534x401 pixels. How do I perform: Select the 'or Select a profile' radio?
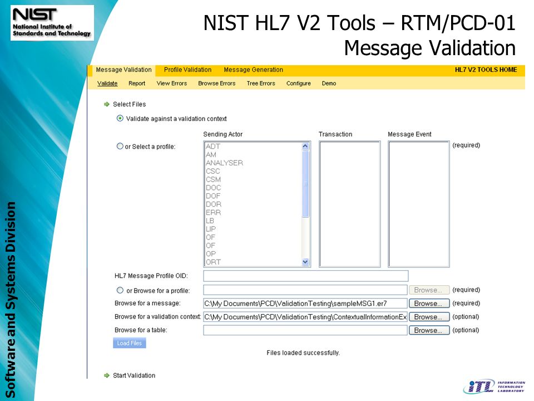click(120, 146)
